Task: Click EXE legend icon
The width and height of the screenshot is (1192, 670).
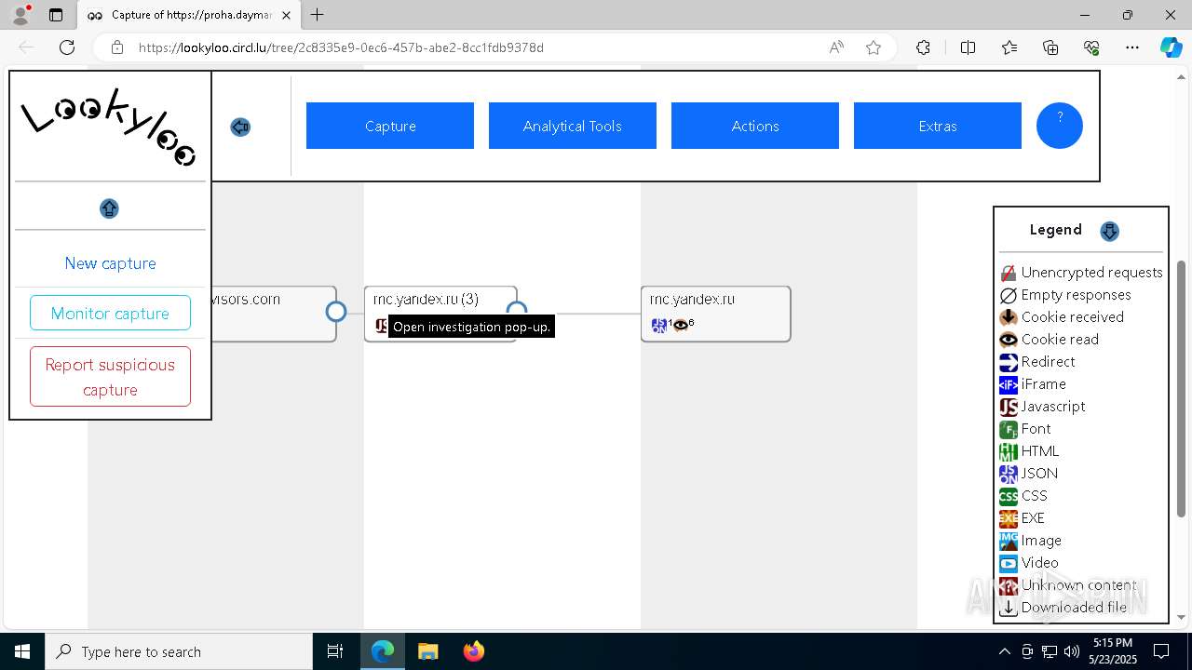Action: [1009, 518]
